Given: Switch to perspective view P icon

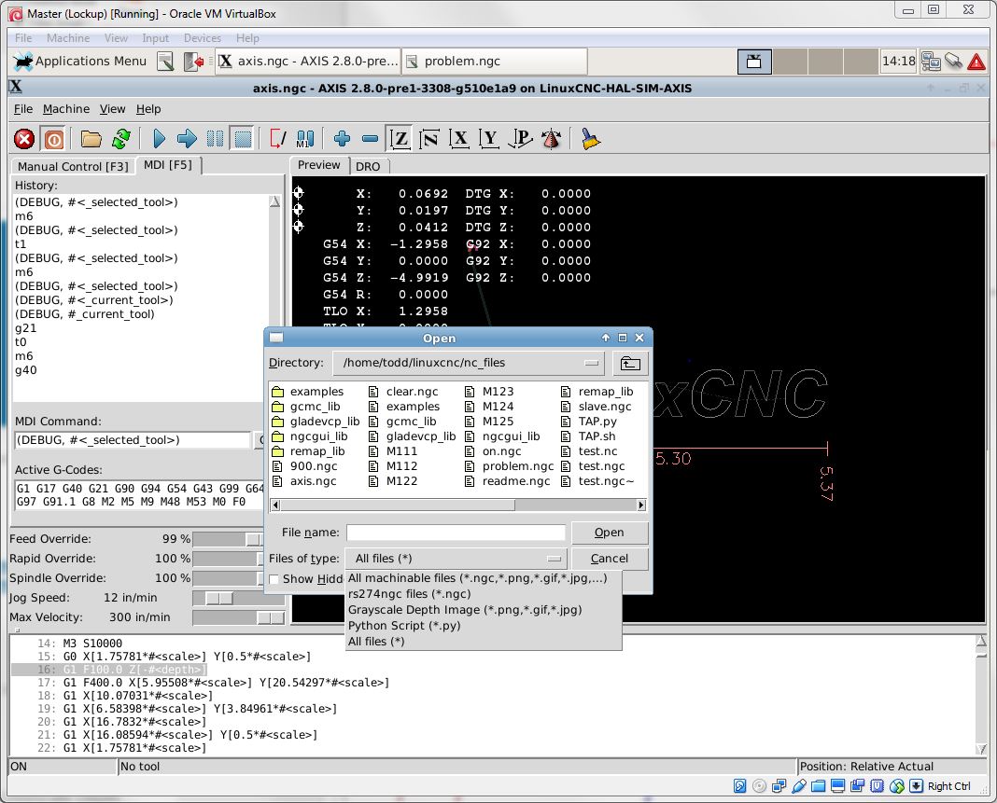Looking at the screenshot, I should (520, 139).
